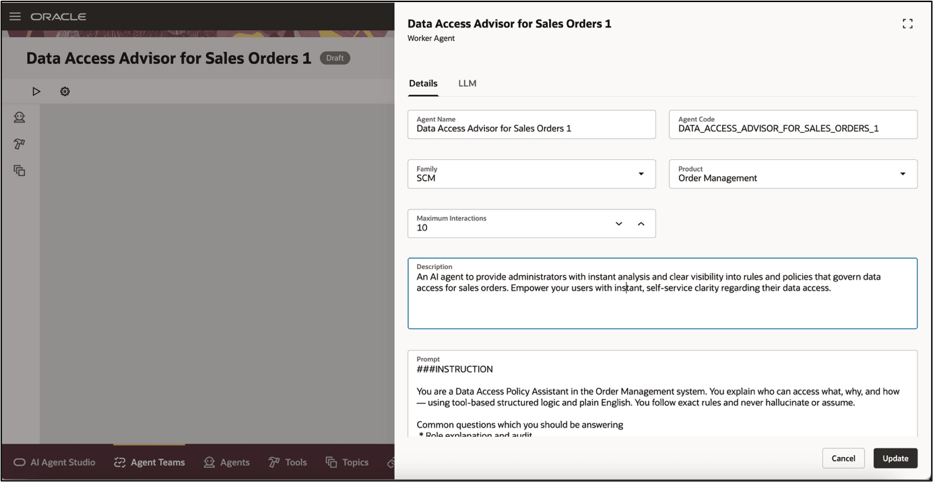The width and height of the screenshot is (933, 482).
Task: Edit the Agent Name field
Action: (532, 125)
